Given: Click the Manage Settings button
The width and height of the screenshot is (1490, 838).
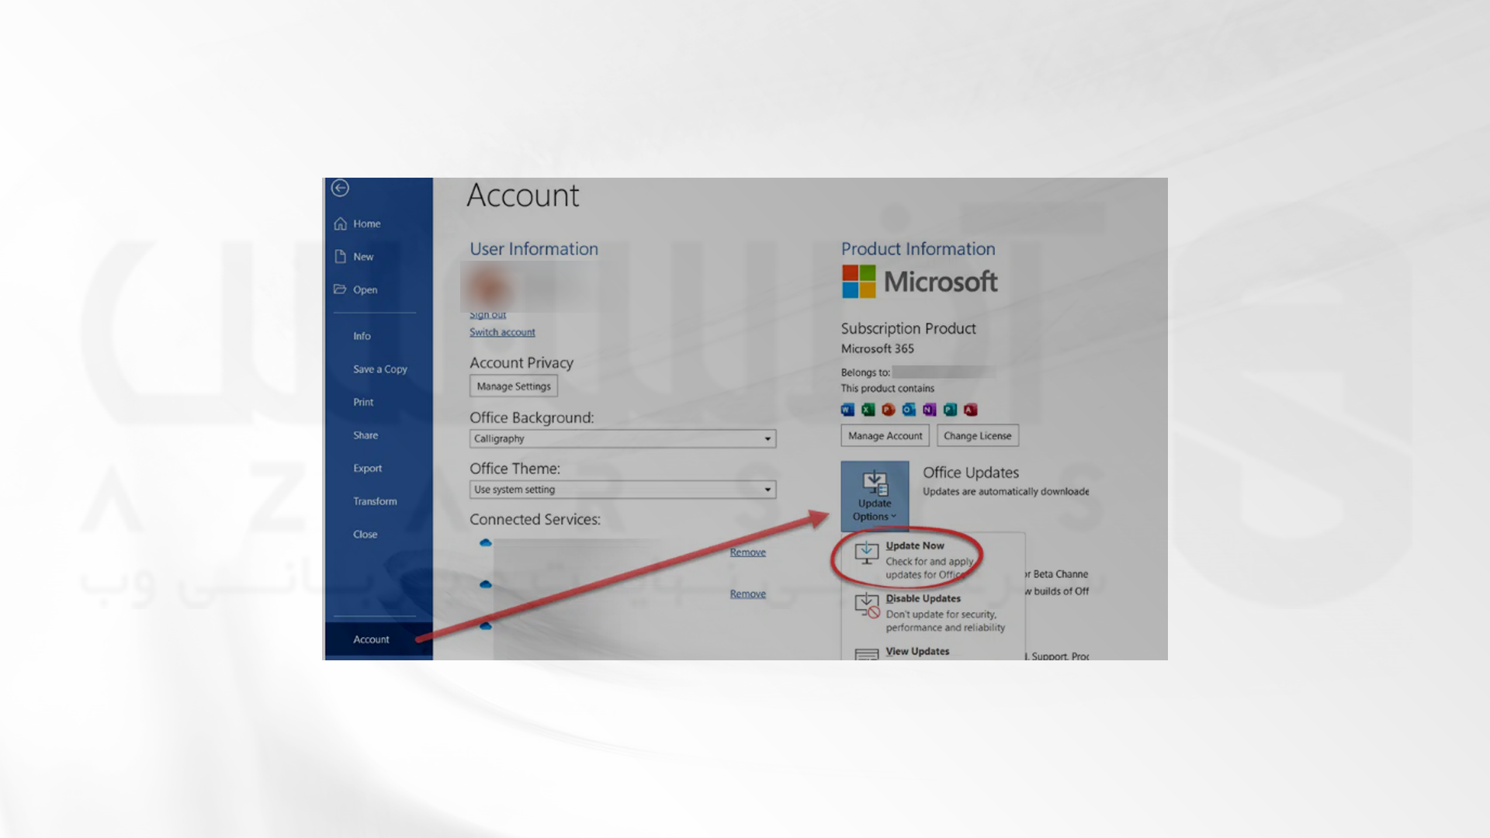Looking at the screenshot, I should [x=513, y=386].
